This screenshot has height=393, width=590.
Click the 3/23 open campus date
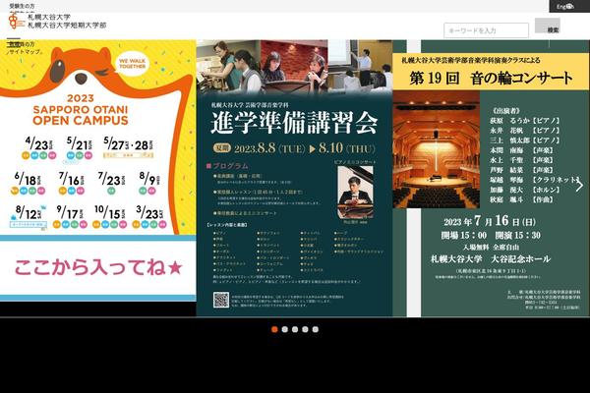149,216
